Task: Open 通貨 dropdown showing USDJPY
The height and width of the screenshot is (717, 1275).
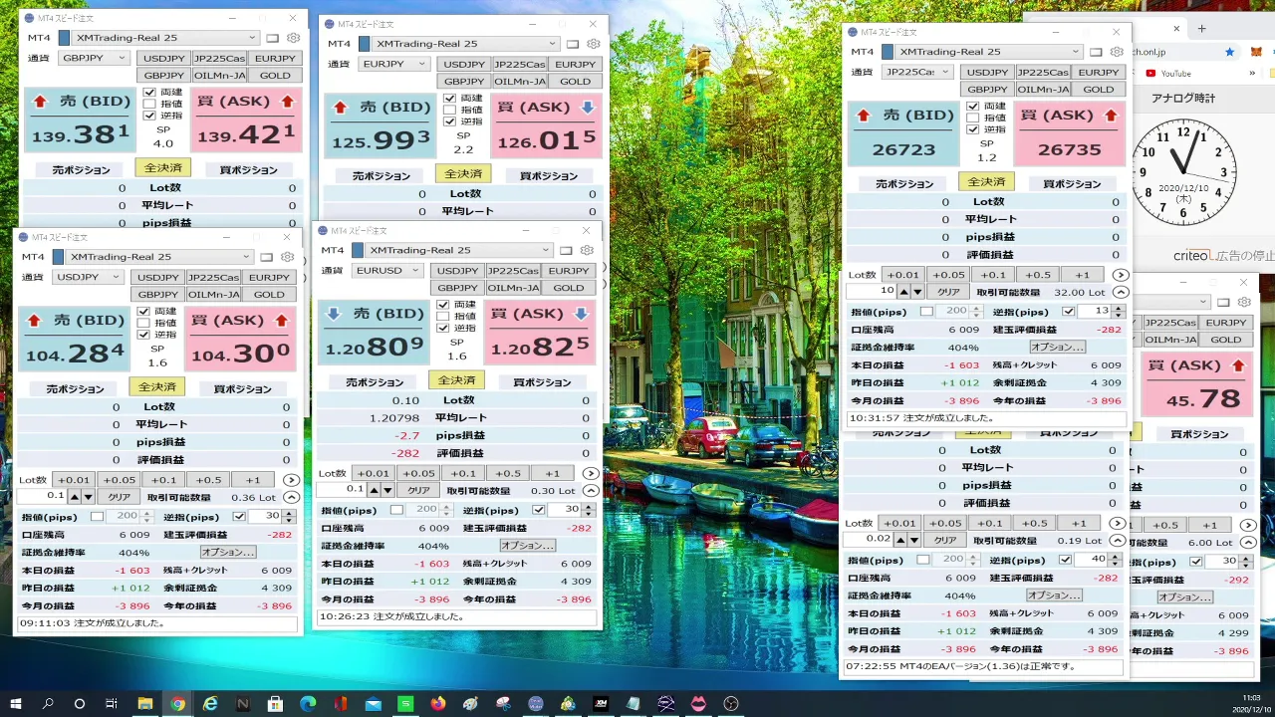Action: [88, 277]
